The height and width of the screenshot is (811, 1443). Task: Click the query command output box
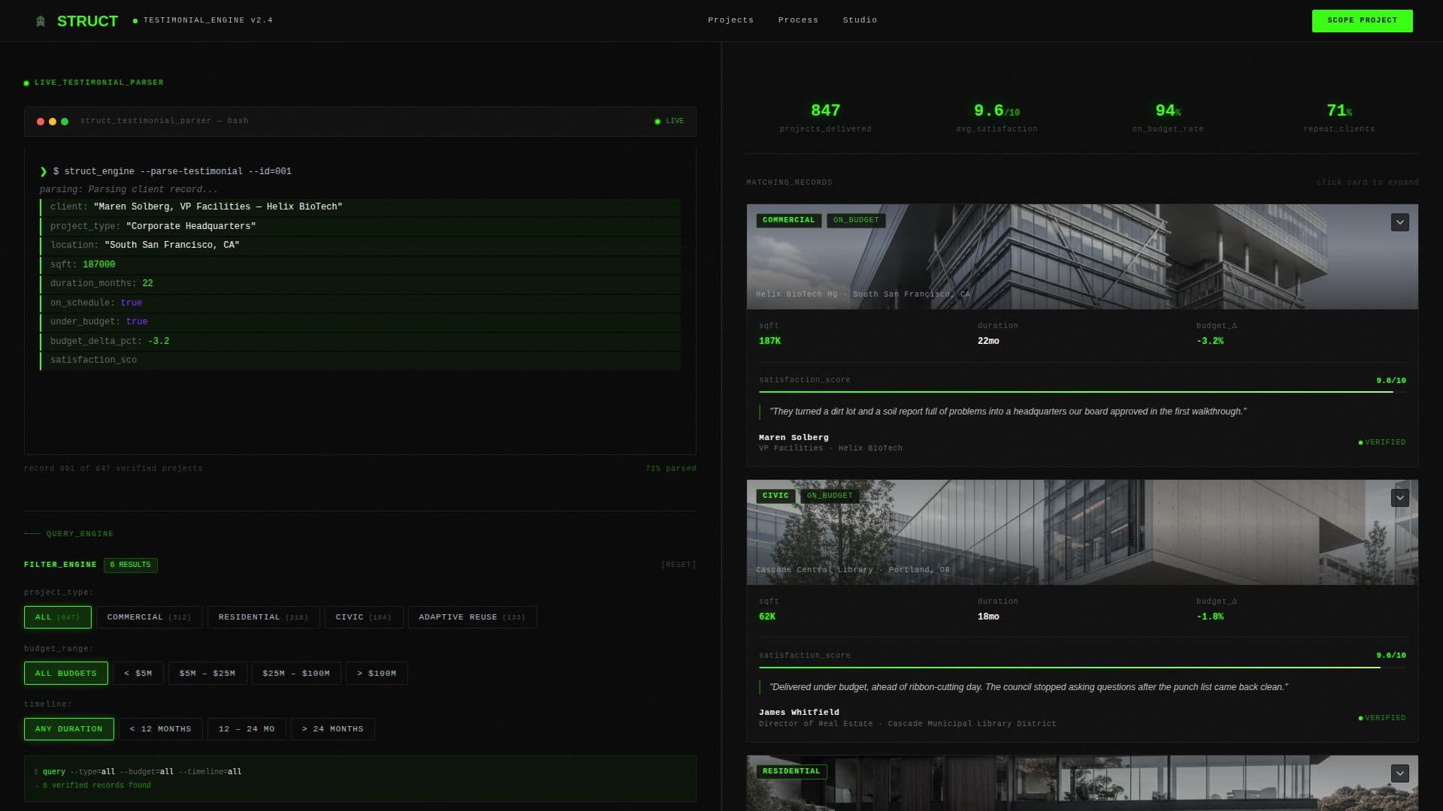coord(360,779)
